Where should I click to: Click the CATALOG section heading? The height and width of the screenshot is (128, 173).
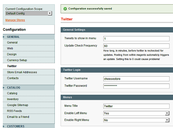pos(14,88)
